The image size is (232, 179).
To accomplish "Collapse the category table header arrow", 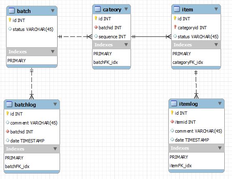I will click(x=126, y=9).
